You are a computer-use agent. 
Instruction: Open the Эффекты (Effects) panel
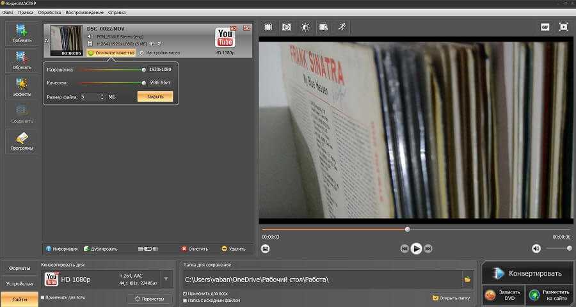[21, 87]
